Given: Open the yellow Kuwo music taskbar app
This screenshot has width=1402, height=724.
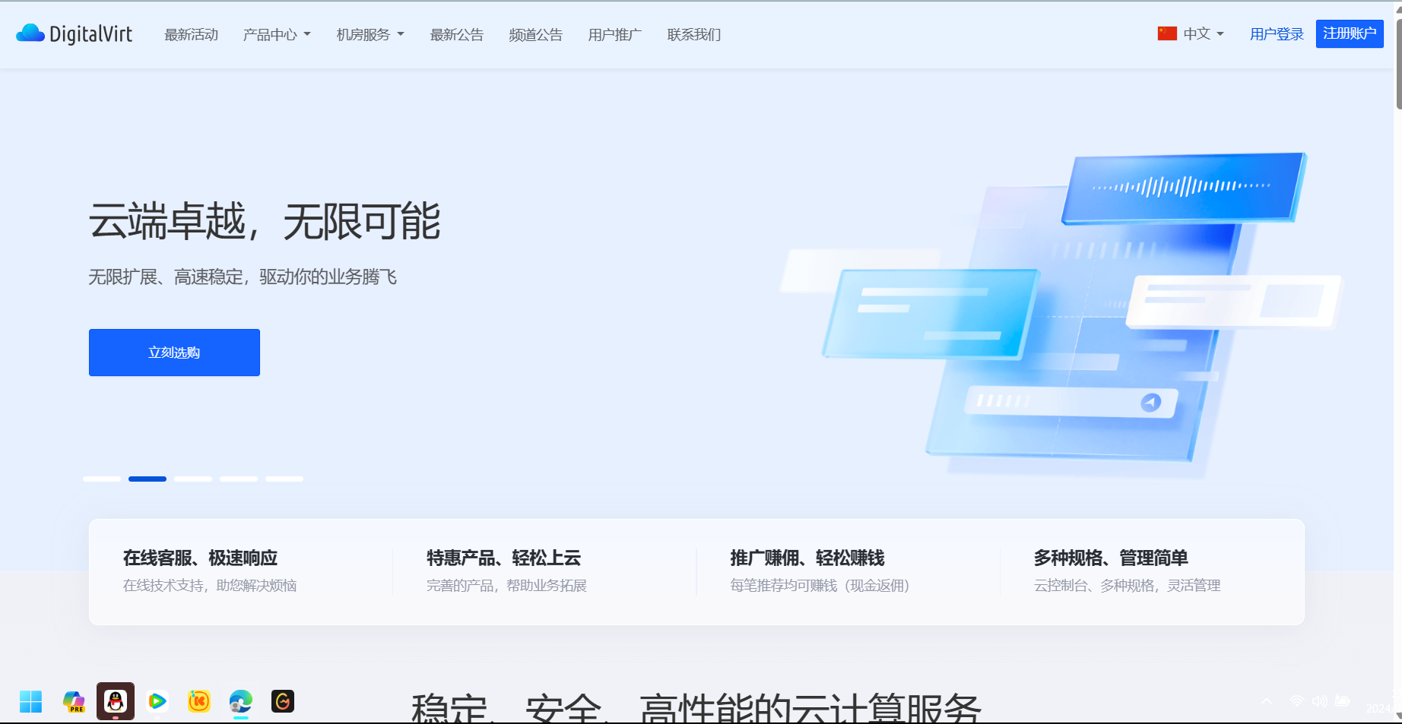Looking at the screenshot, I should tap(199, 701).
